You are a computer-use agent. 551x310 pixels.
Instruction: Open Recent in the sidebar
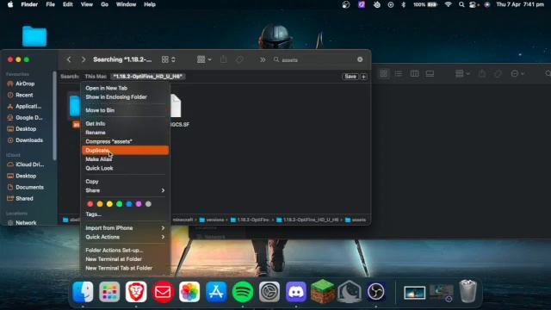coord(24,96)
